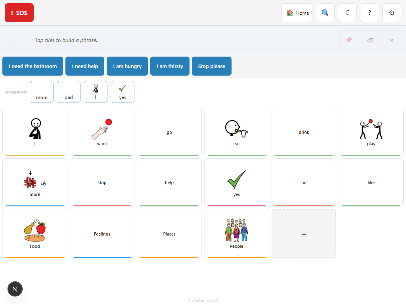Open help via question mark icon
This screenshot has width=406, height=304.
tap(370, 13)
